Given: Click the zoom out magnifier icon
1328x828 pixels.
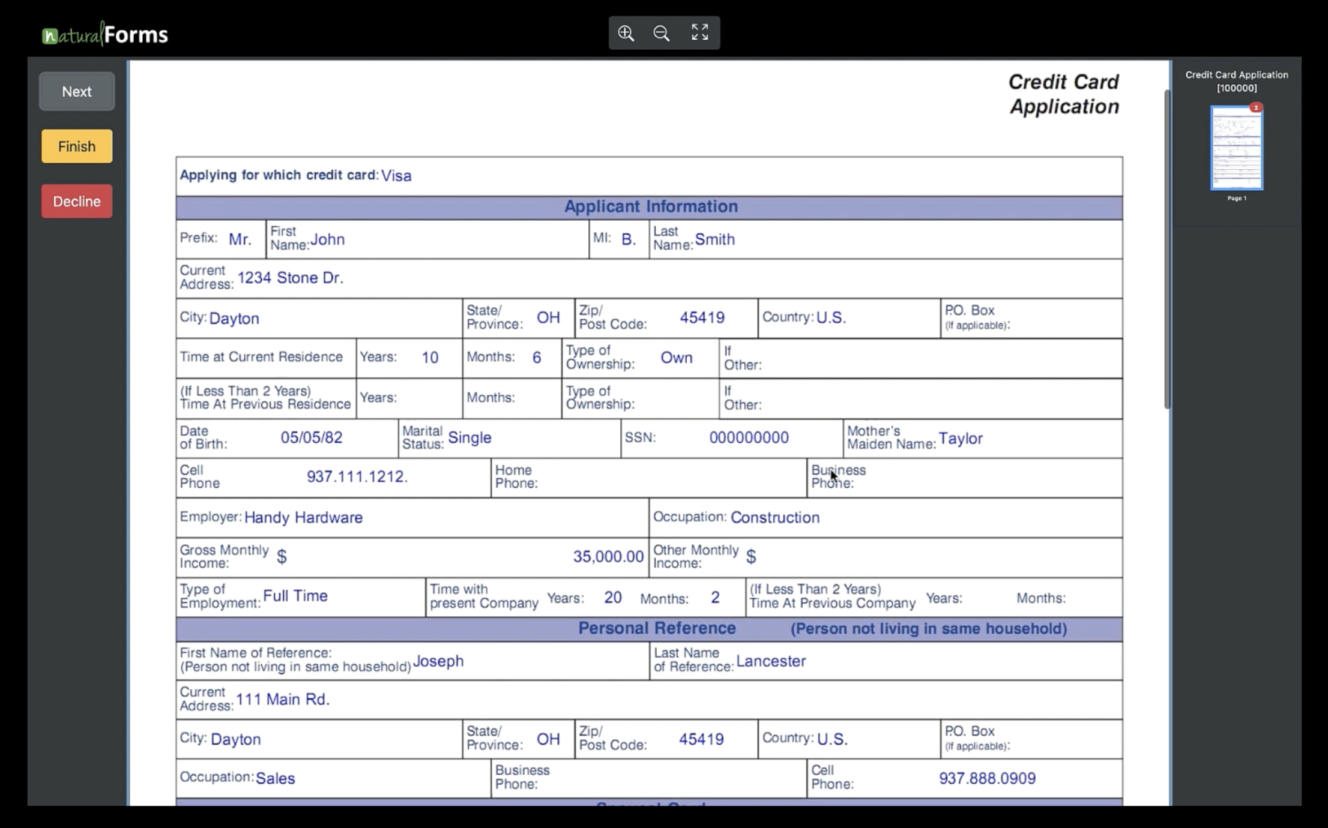Looking at the screenshot, I should [x=662, y=33].
